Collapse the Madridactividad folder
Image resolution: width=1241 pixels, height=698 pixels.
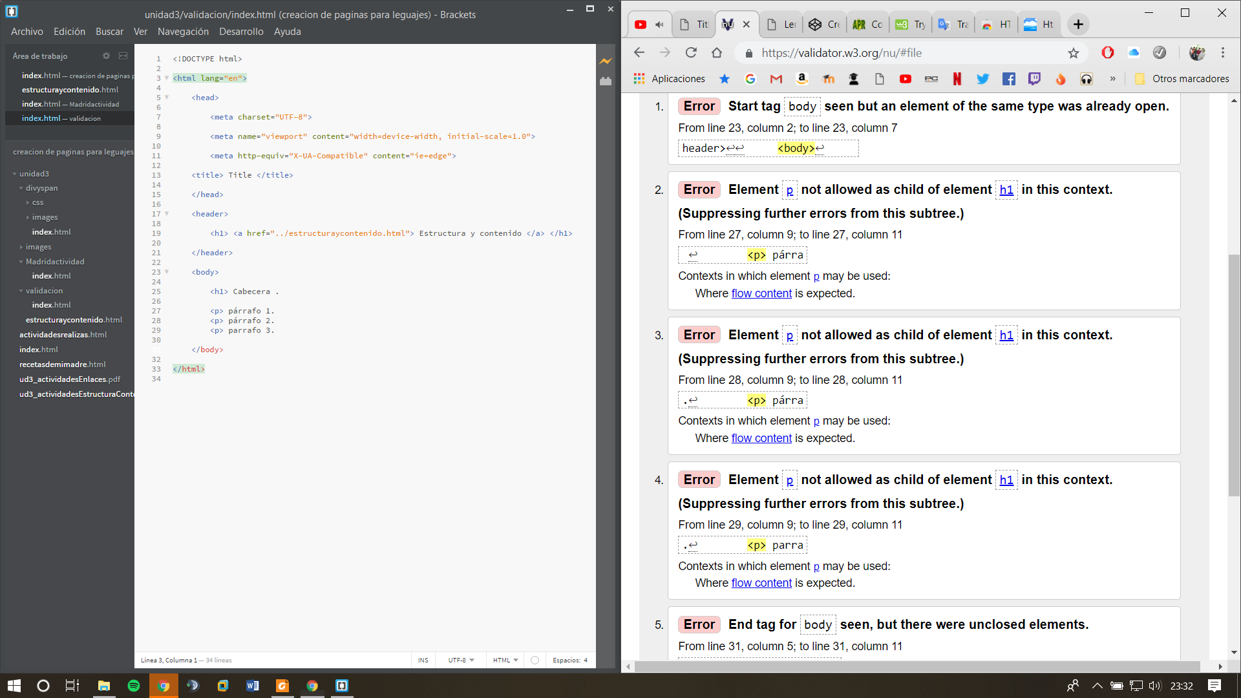[21, 262]
